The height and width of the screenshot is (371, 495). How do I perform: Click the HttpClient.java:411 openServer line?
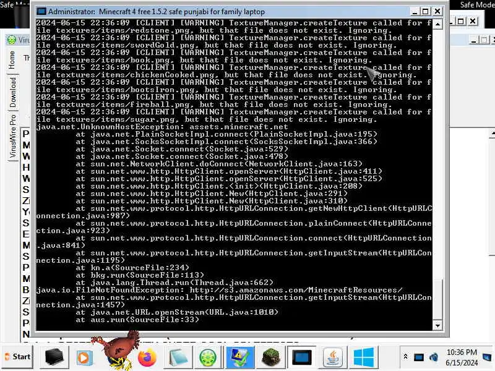click(x=229, y=171)
